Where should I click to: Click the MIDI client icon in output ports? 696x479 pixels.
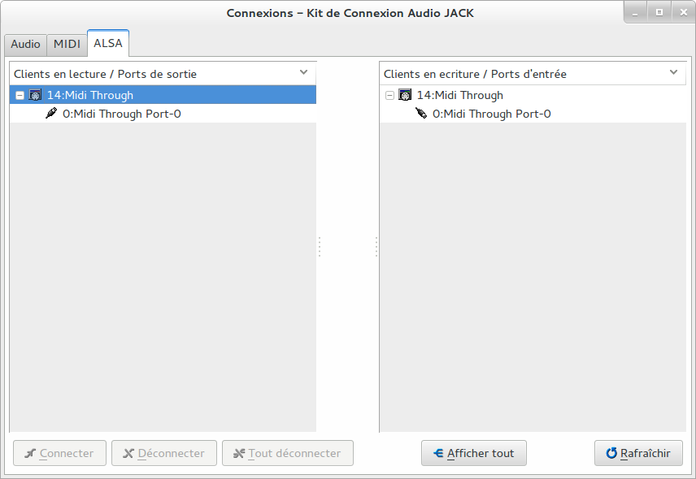click(x=35, y=95)
